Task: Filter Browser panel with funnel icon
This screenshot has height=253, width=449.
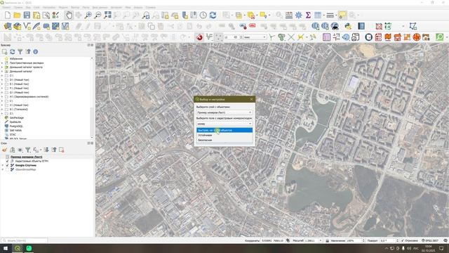Action: [20, 51]
